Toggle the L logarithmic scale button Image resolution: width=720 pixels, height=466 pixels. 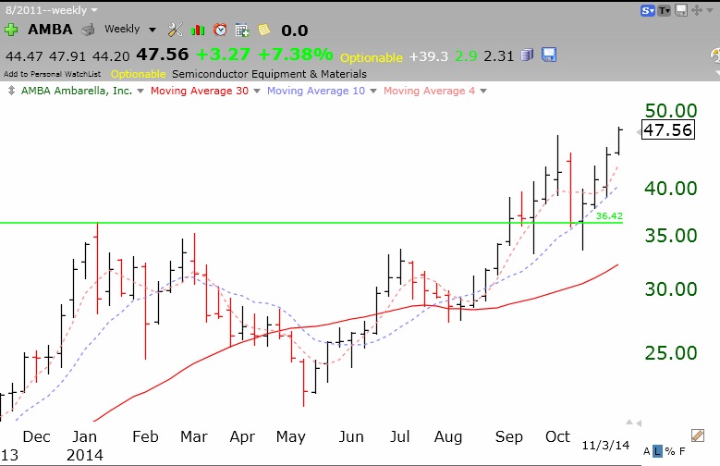pyautogui.click(x=657, y=451)
